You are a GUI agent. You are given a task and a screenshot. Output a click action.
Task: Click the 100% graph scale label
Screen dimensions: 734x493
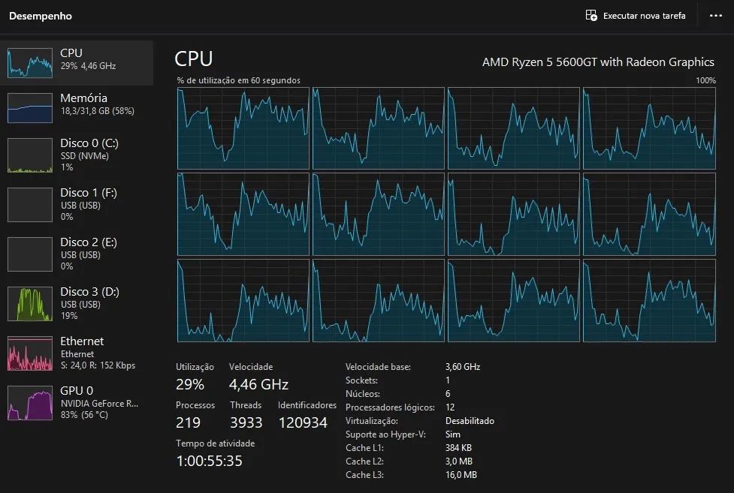tap(705, 80)
